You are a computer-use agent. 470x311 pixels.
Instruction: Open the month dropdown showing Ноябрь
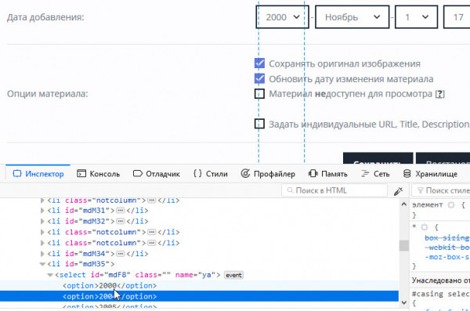tap(352, 17)
